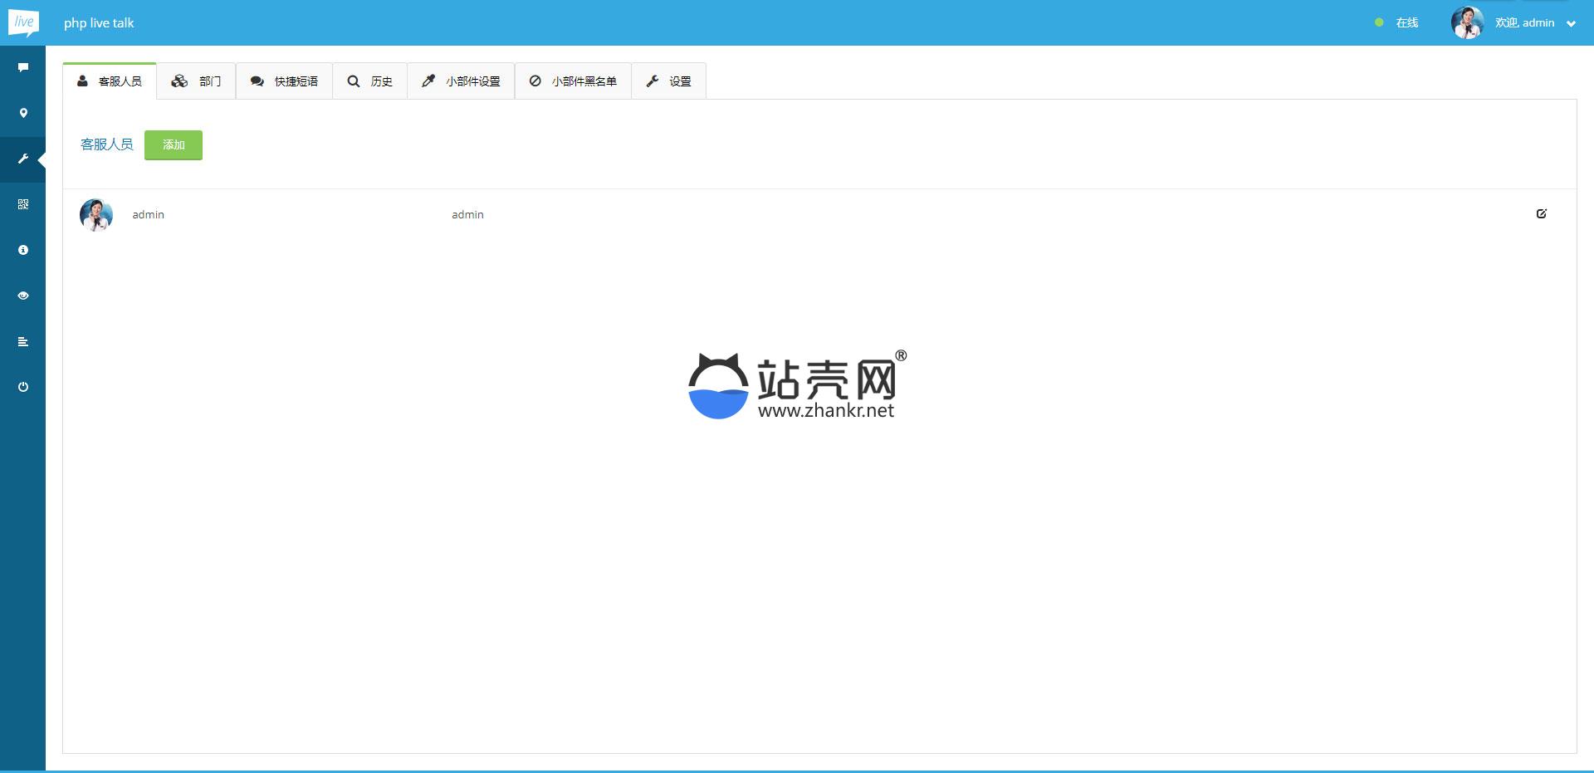Open the 历史 tab
Image resolution: width=1594 pixels, height=773 pixels.
[x=370, y=81]
